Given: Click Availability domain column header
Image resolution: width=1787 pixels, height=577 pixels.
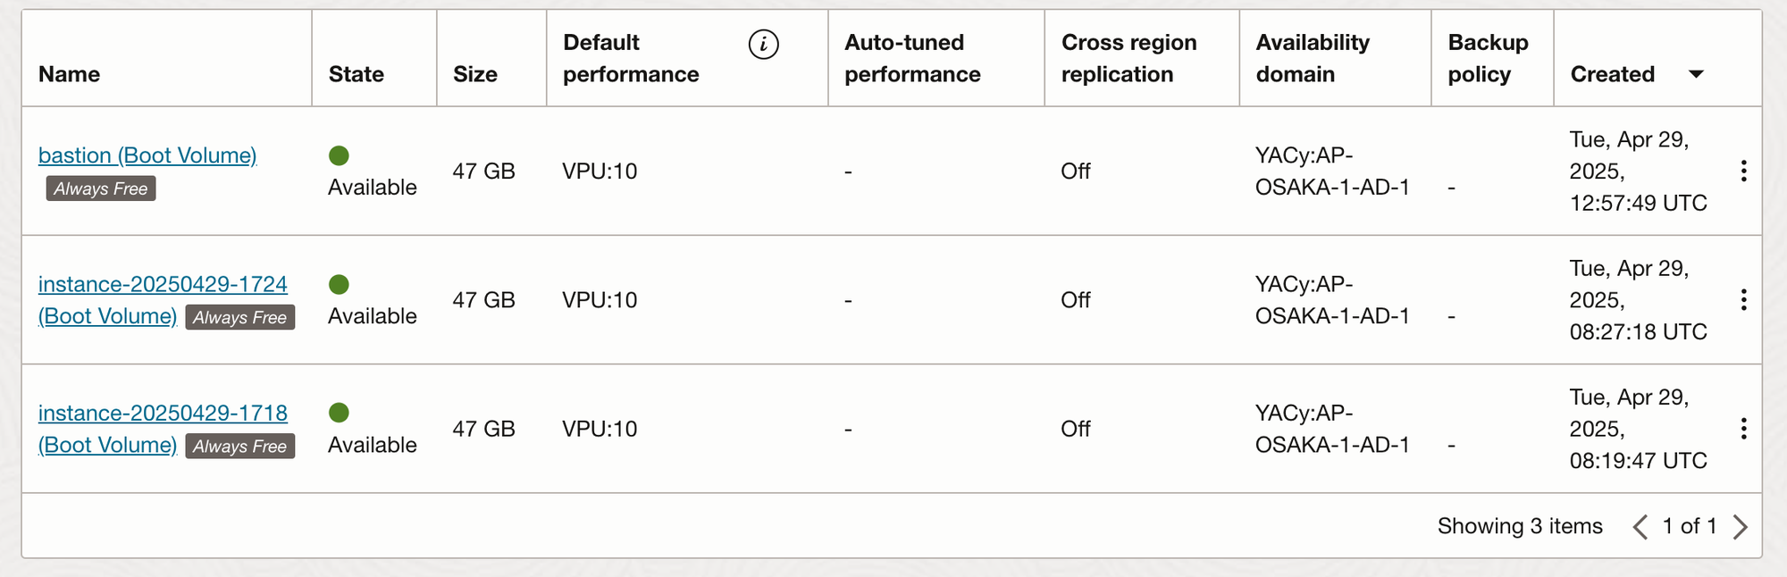Looking at the screenshot, I should (1313, 58).
